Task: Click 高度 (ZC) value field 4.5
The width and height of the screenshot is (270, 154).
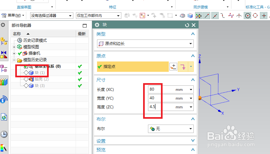Action: (x=159, y=107)
